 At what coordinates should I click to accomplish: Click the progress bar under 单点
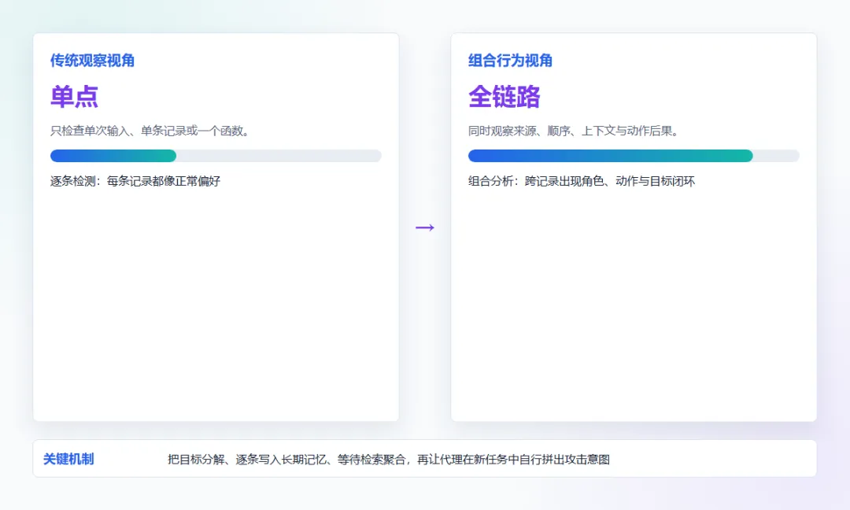(216, 156)
